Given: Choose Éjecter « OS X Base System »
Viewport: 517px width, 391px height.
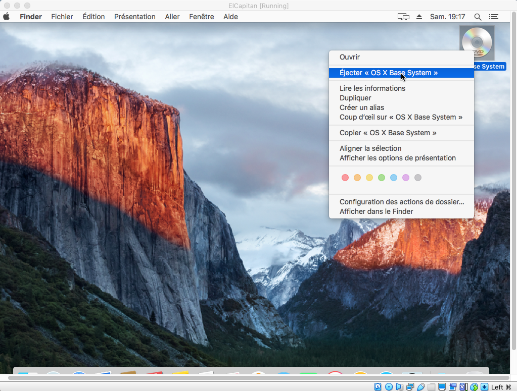Looking at the screenshot, I should (401, 73).
